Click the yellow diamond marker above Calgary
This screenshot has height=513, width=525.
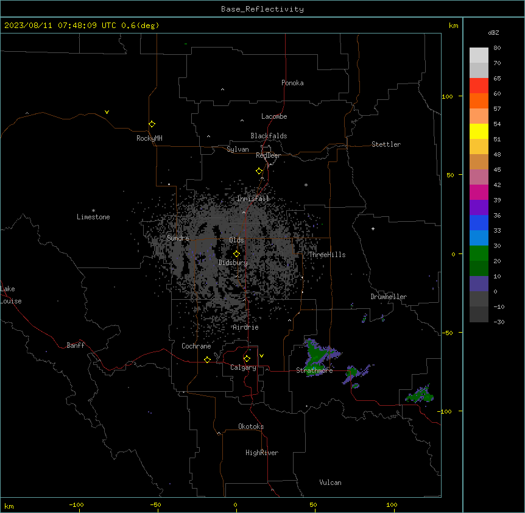[x=247, y=359]
